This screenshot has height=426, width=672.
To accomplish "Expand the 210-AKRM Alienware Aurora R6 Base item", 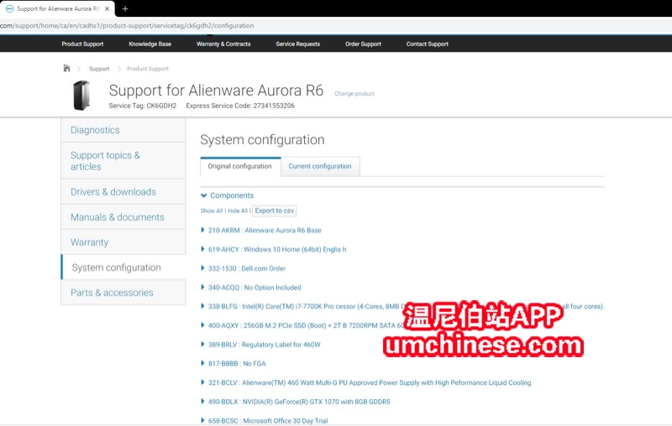I will 265,230.
